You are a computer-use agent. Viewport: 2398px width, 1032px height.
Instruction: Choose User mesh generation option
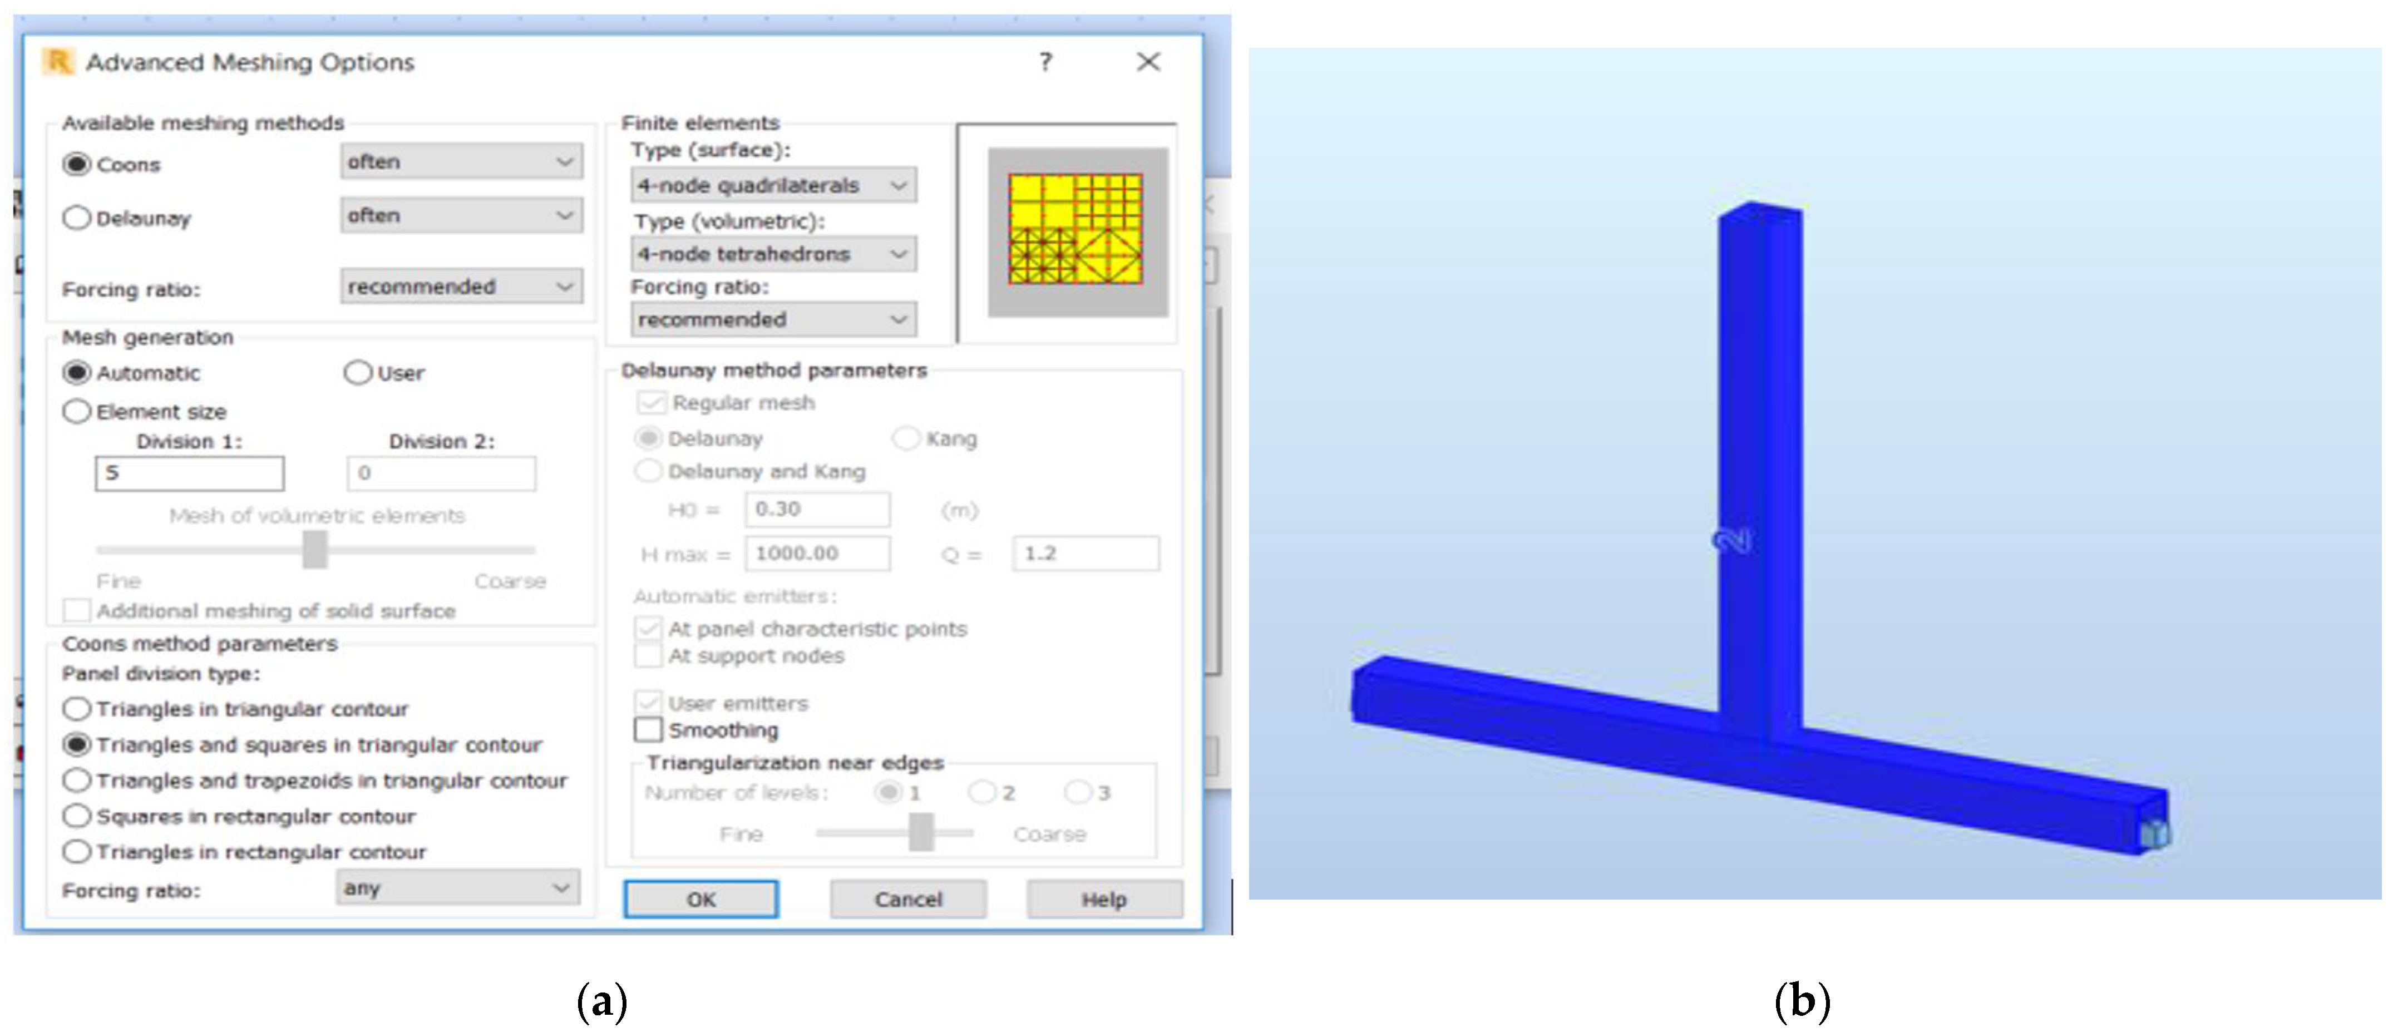coord(357,373)
